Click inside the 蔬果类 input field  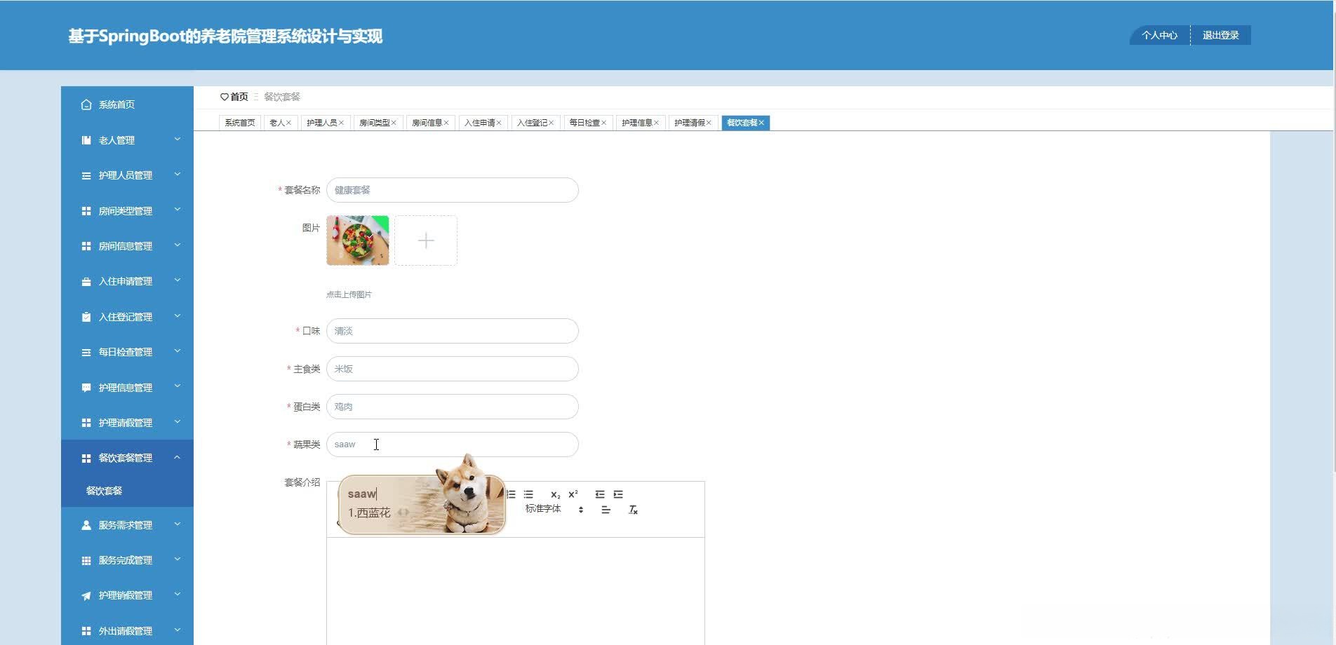click(453, 444)
